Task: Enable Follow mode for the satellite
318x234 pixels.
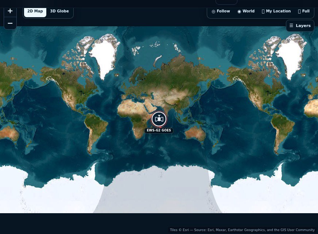Action: [221, 11]
